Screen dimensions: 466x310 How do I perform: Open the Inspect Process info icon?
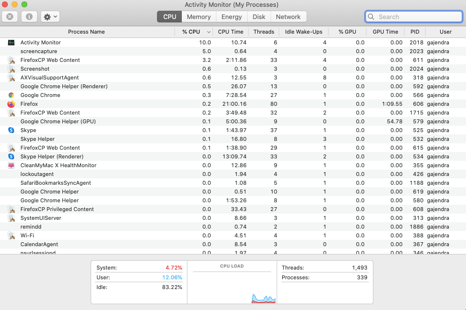tap(30, 16)
